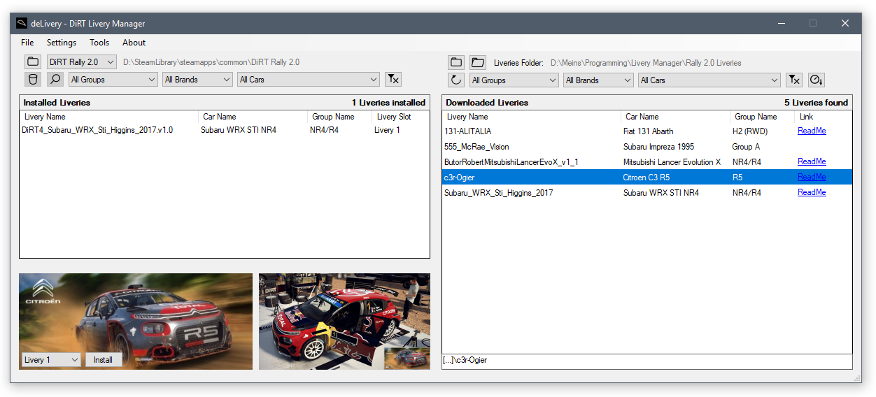Open the Settings menu
This screenshot has height=397, width=876.
(62, 43)
